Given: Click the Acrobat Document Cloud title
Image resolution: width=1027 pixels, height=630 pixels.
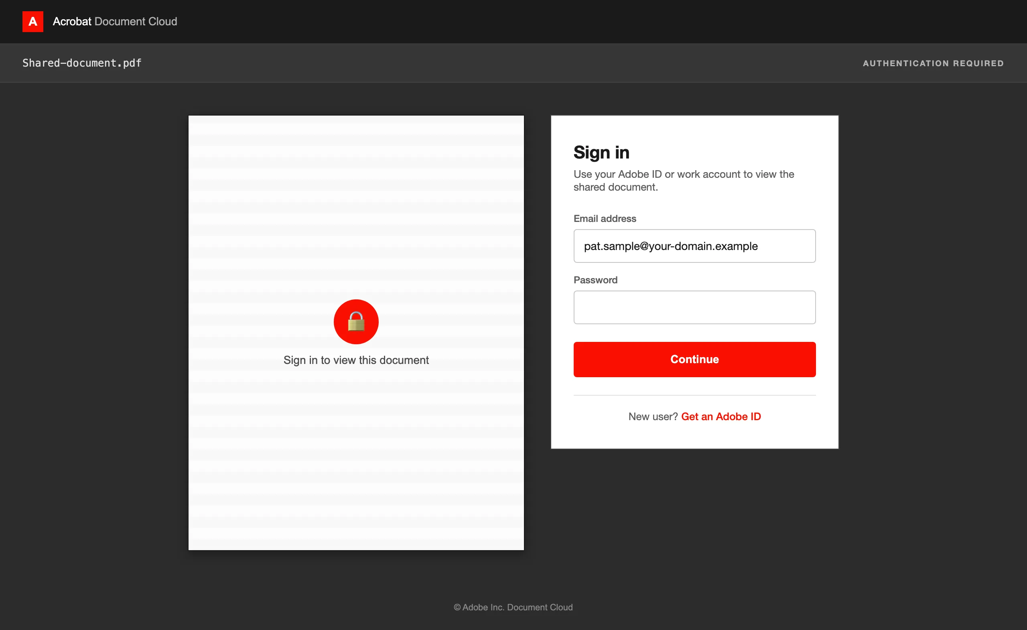Looking at the screenshot, I should 115,22.
